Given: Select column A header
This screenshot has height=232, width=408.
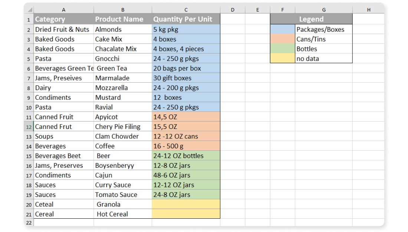Looking at the screenshot, I should pos(63,10).
